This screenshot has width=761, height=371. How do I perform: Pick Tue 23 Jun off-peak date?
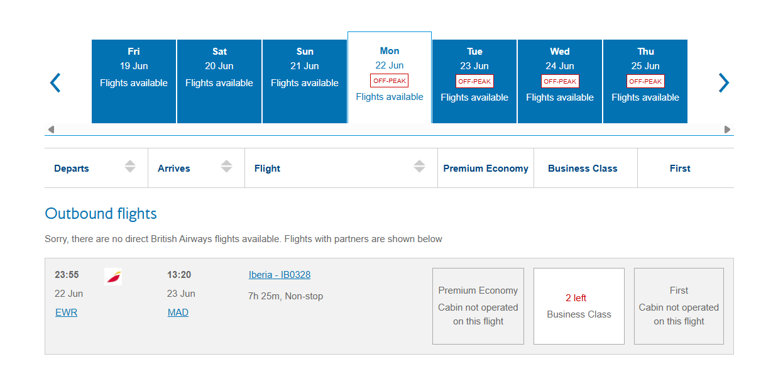[474, 81]
